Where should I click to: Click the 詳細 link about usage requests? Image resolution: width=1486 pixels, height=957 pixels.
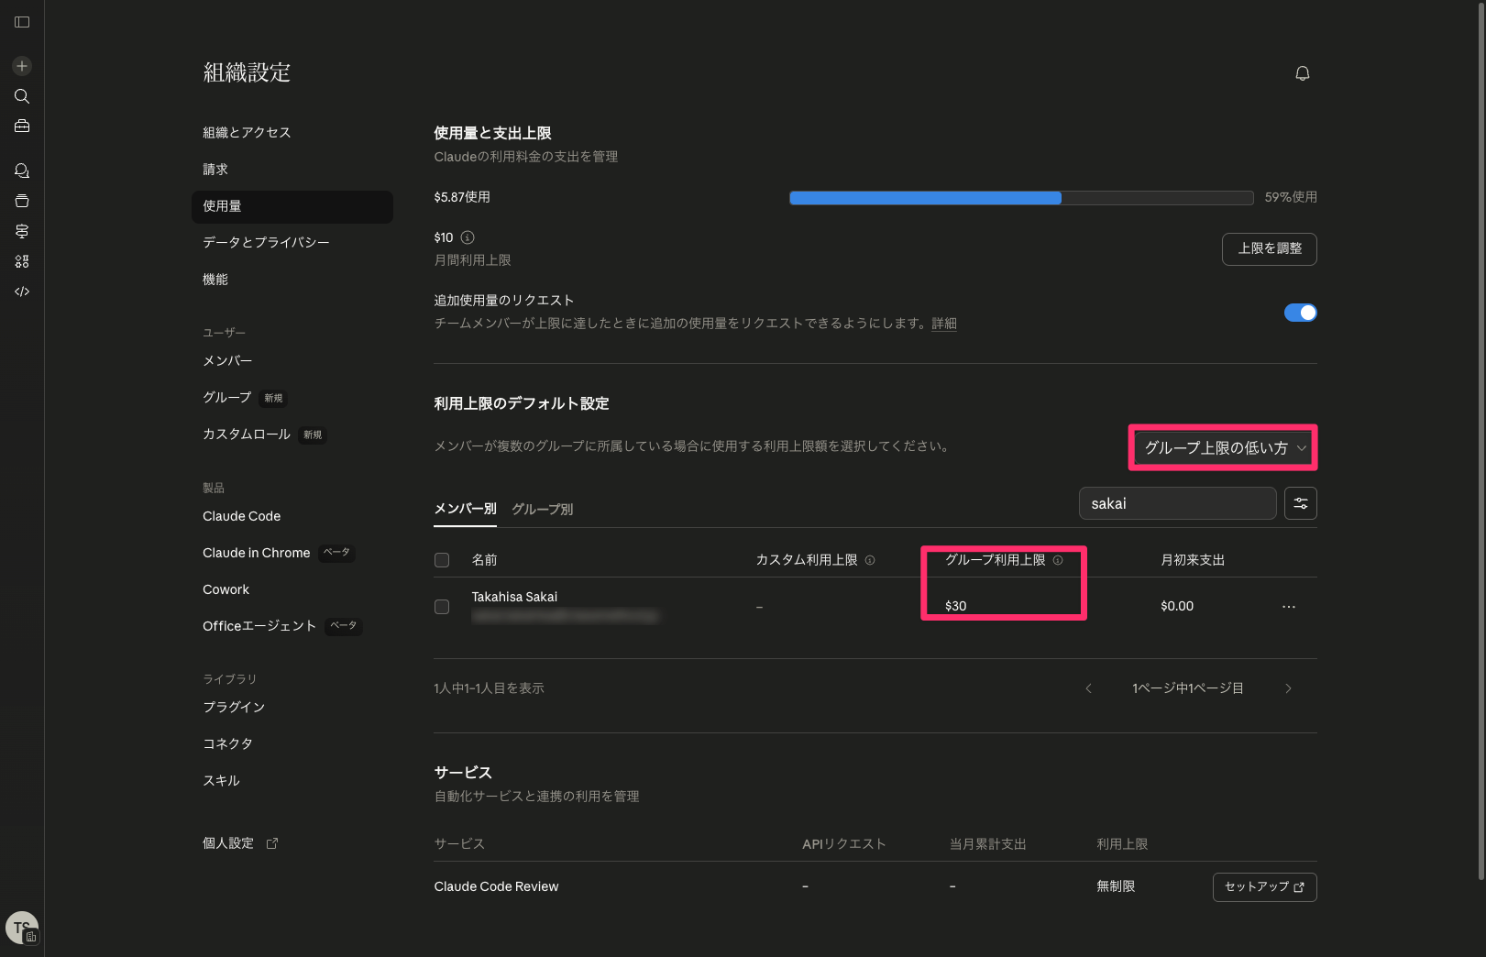pos(944,324)
